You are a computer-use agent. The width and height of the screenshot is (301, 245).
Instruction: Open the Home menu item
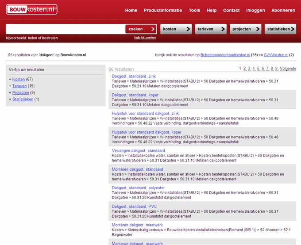click(x=131, y=10)
